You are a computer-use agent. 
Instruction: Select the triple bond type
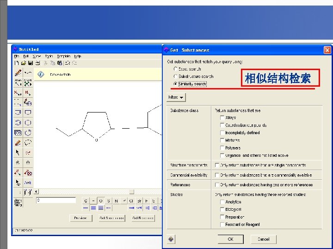101,208
